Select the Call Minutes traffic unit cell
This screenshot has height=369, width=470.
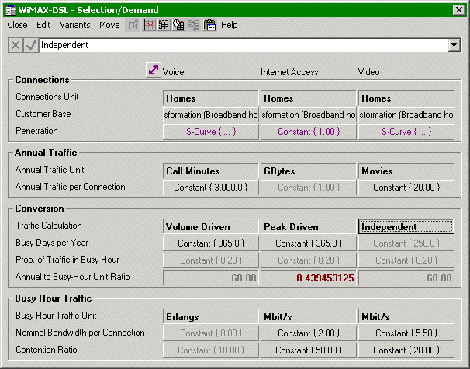pos(210,171)
